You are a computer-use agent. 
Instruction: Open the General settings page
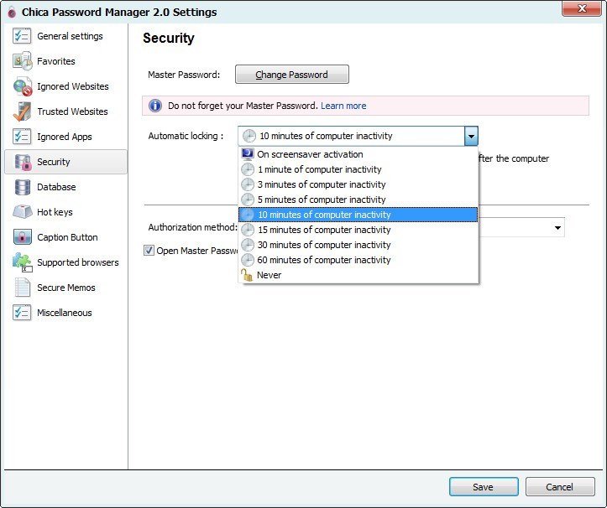tap(66, 36)
